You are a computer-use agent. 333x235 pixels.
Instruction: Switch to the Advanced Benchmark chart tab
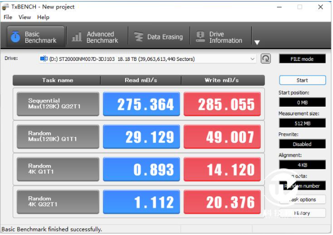[x=95, y=37]
